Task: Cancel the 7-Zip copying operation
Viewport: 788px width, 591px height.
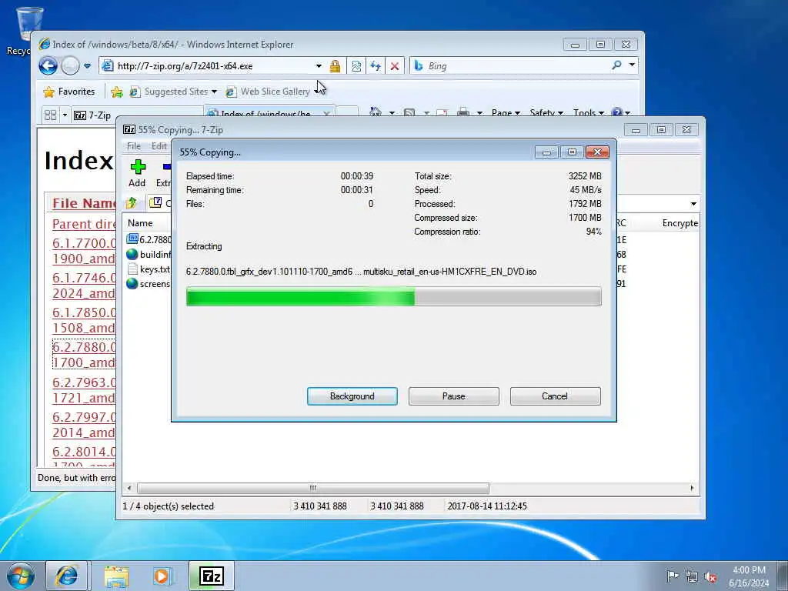Action: pos(555,396)
